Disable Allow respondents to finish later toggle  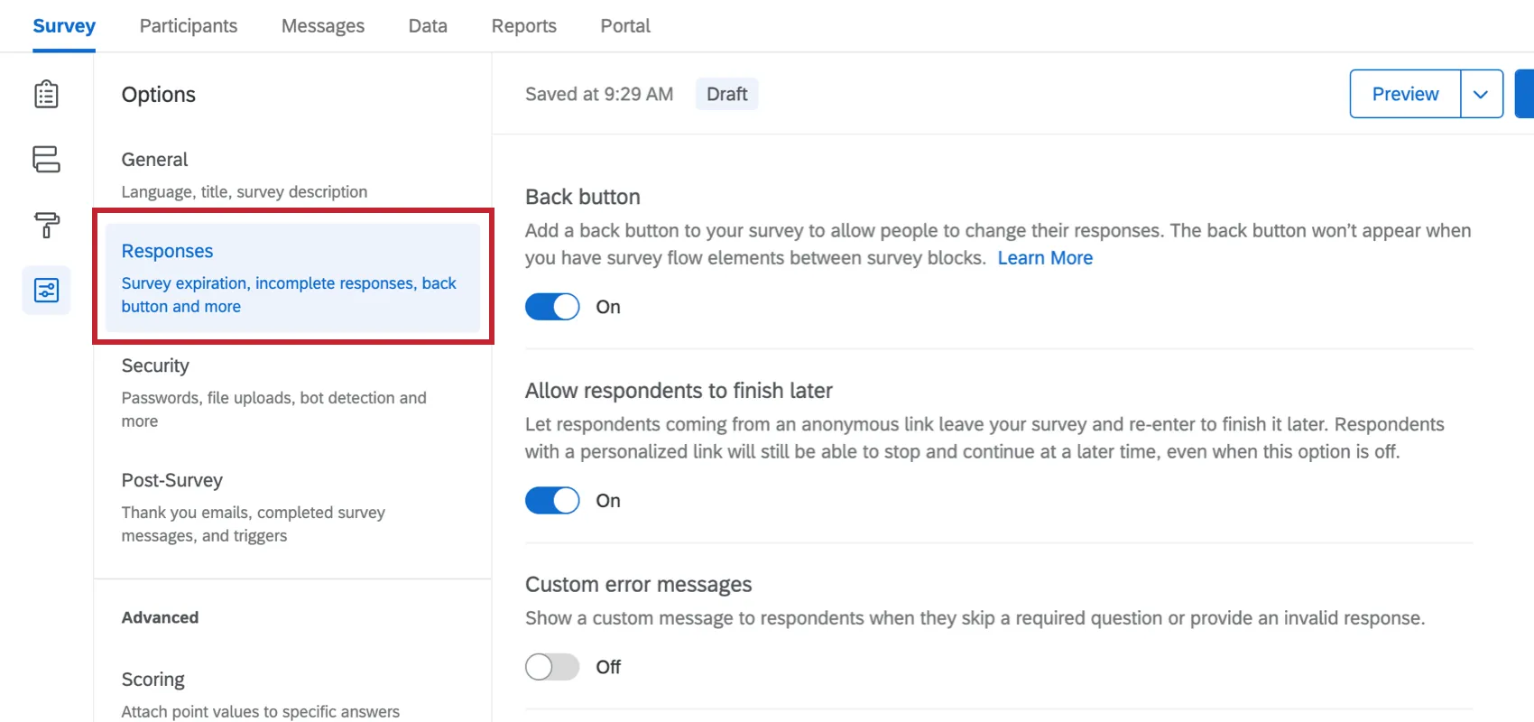tap(552, 501)
